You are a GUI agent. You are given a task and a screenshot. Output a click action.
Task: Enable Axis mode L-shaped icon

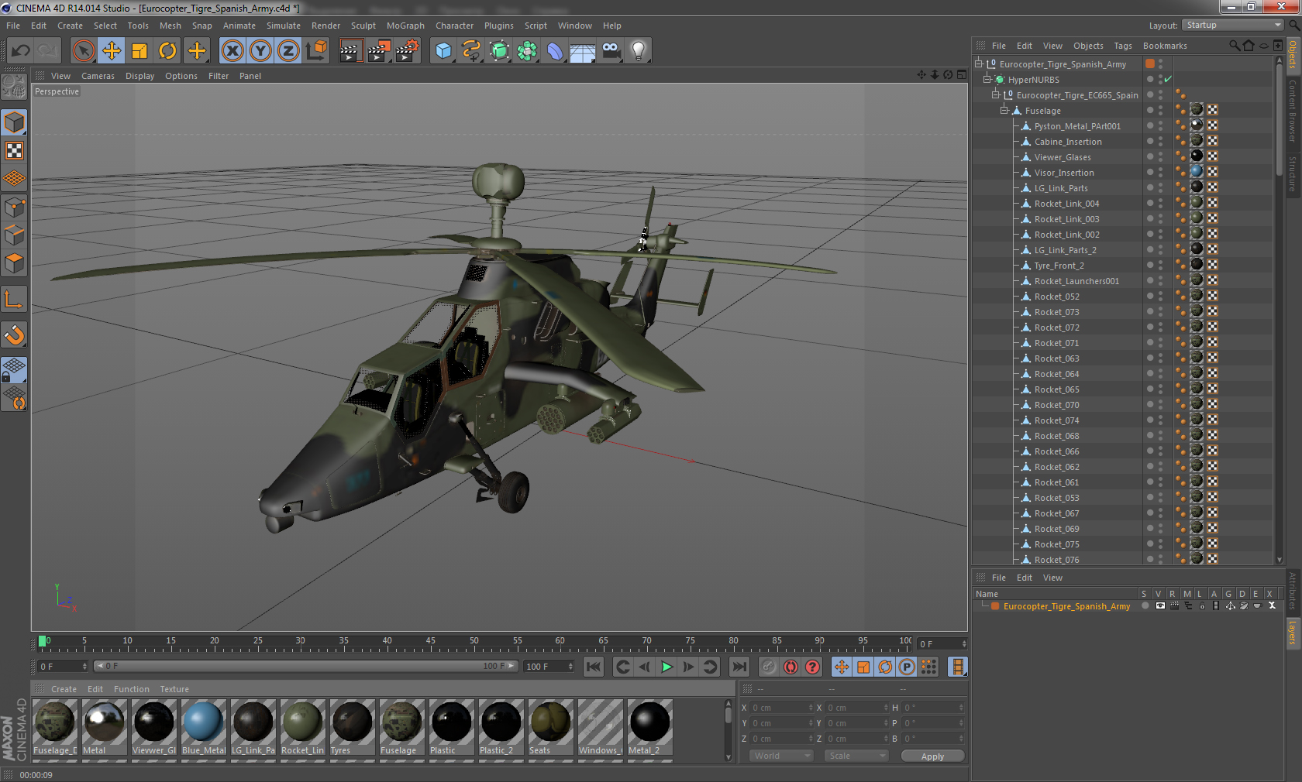[14, 300]
